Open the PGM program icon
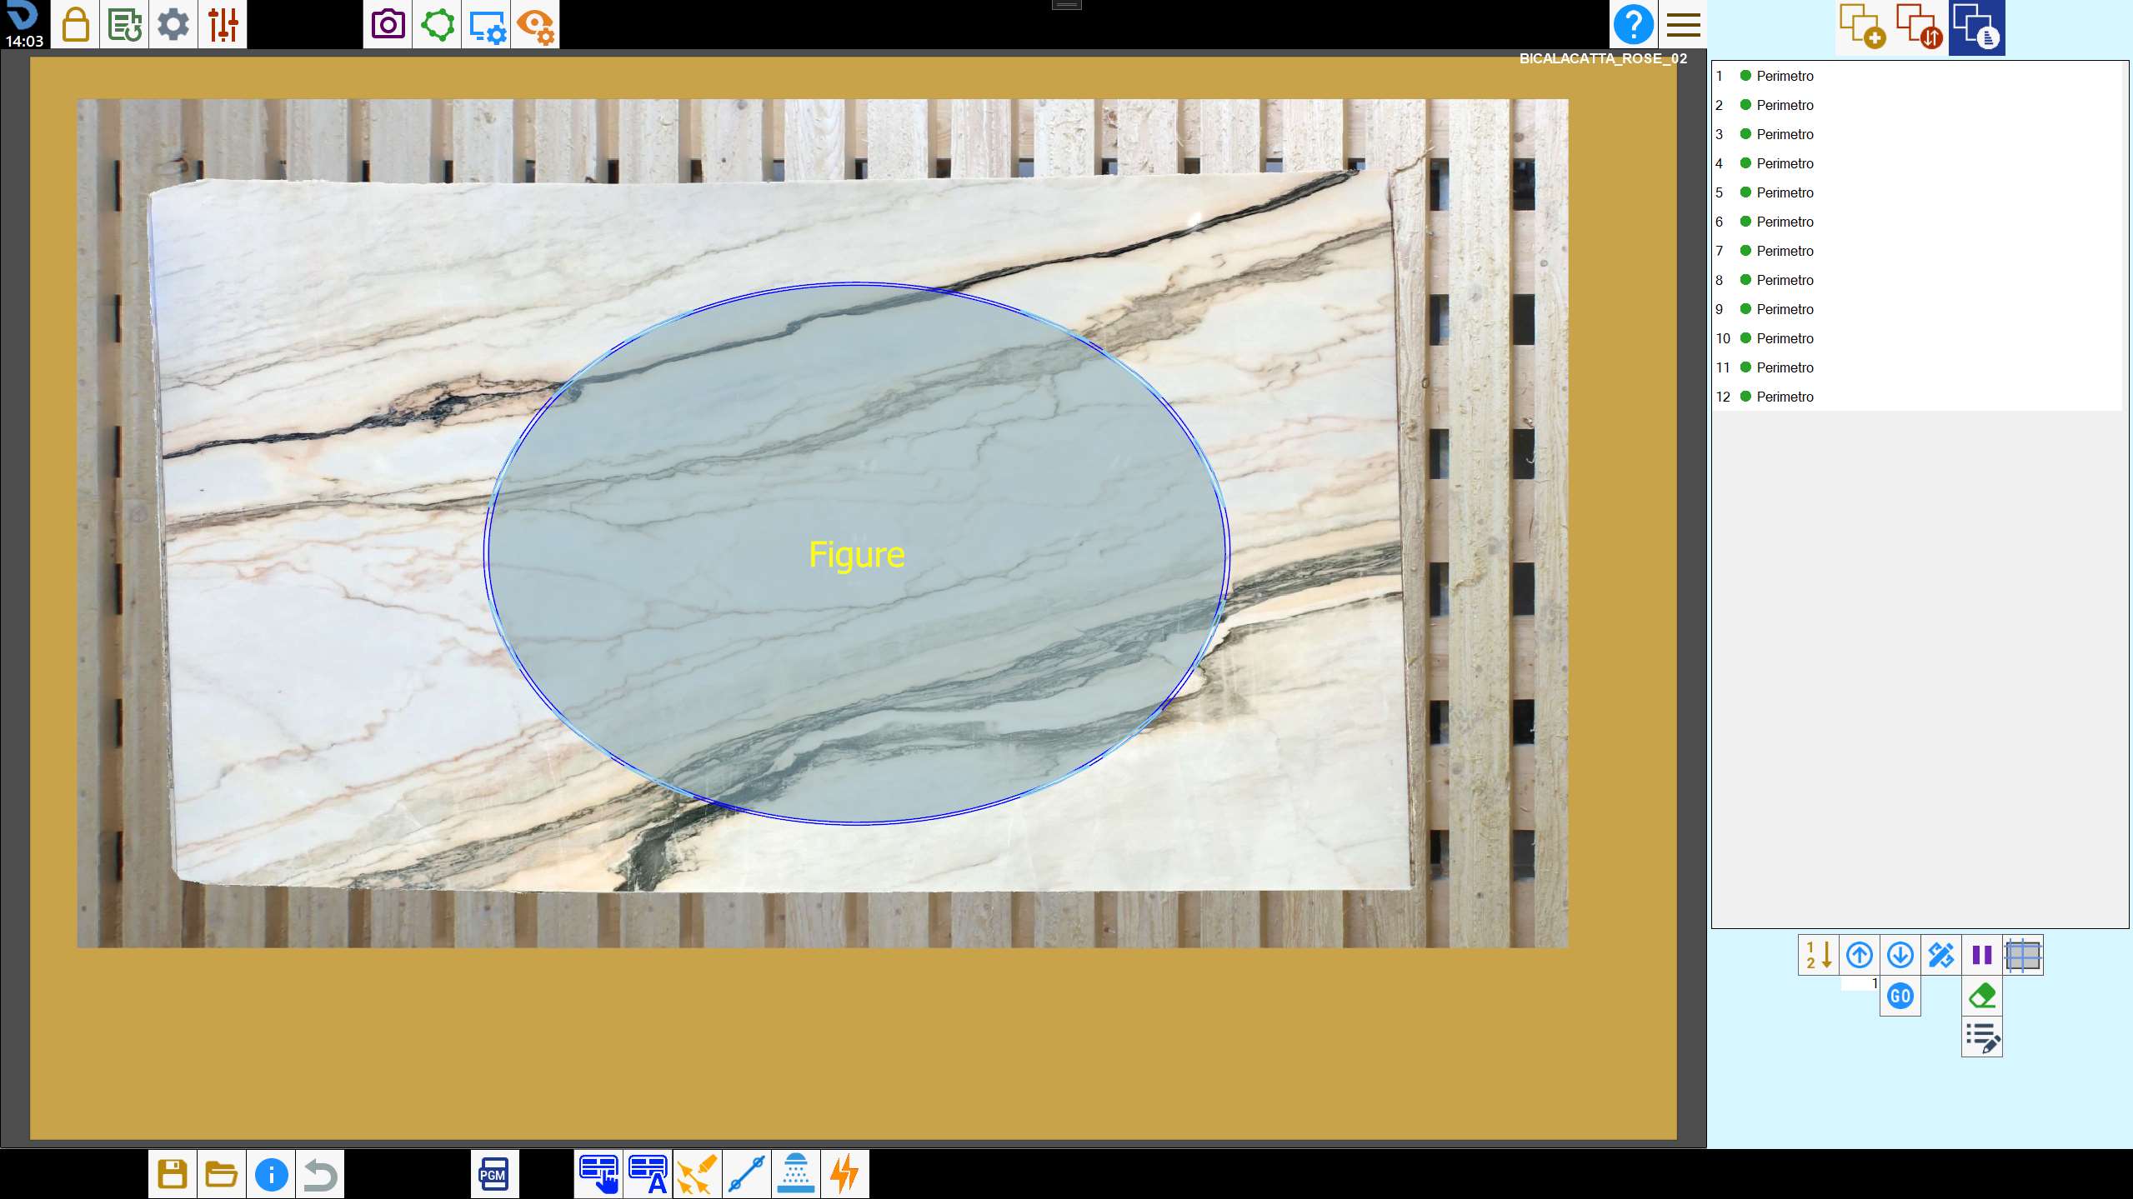The width and height of the screenshot is (2133, 1199). coord(494,1174)
